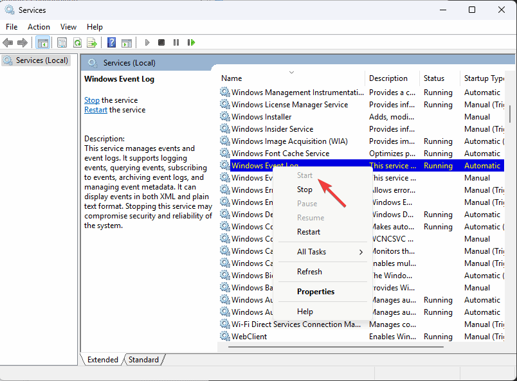
Task: Choose Help in the context menu
Action: coord(305,312)
